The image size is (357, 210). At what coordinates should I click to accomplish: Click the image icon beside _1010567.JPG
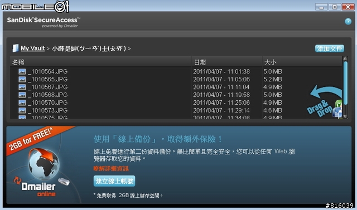[22, 87]
